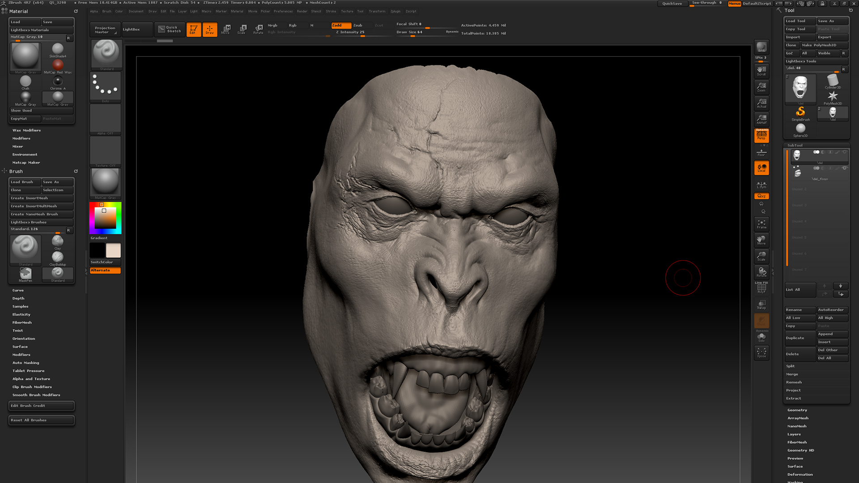
Task: Open the Render menu
Action: click(x=302, y=11)
